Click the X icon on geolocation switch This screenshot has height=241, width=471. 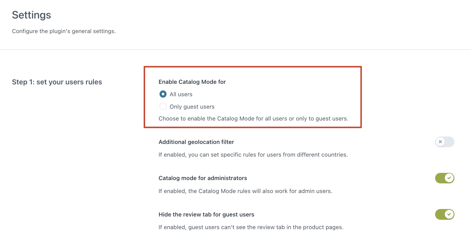pyautogui.click(x=440, y=142)
